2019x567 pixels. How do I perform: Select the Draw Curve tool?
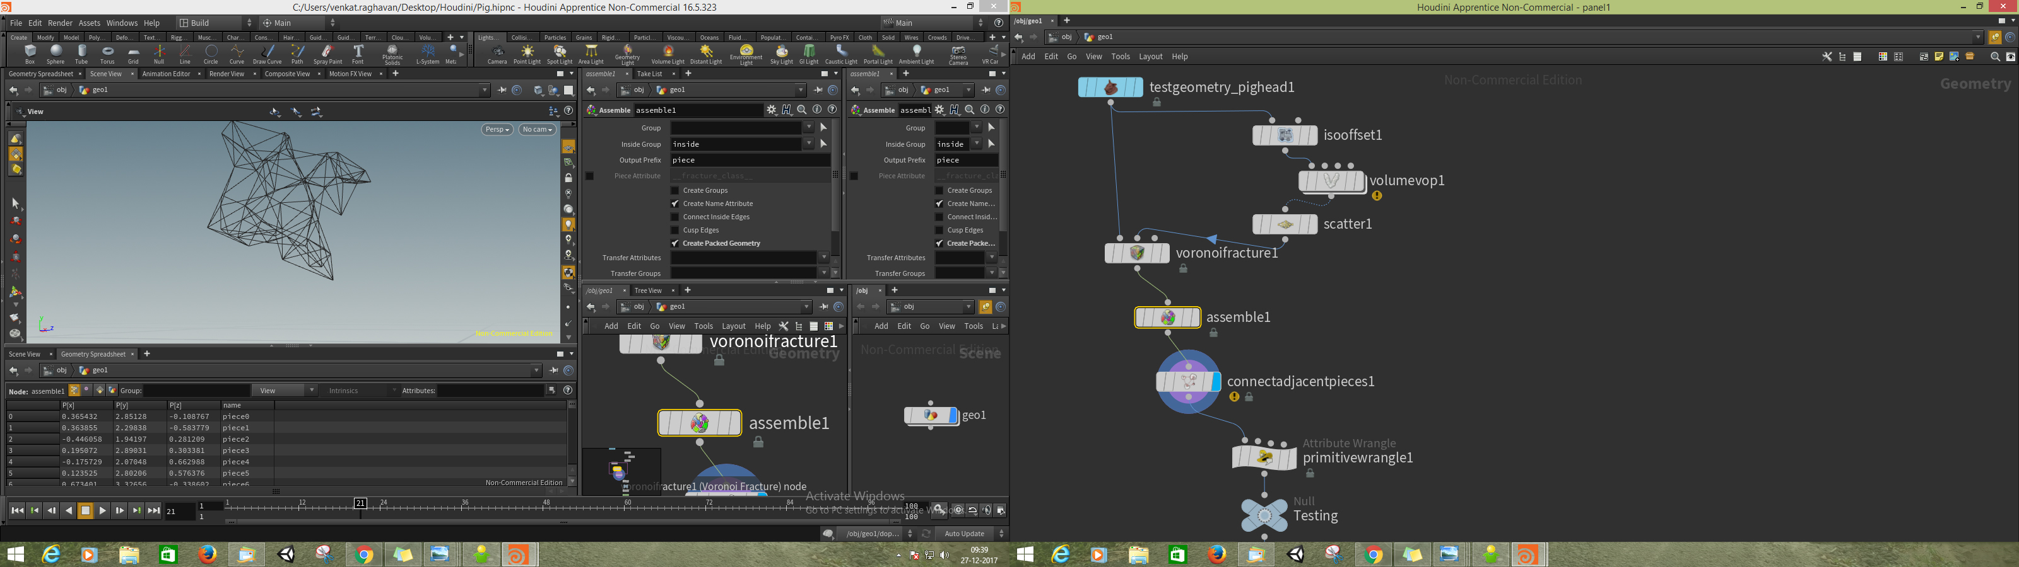268,54
